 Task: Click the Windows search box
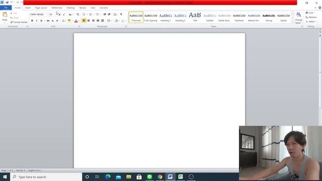[46, 177]
